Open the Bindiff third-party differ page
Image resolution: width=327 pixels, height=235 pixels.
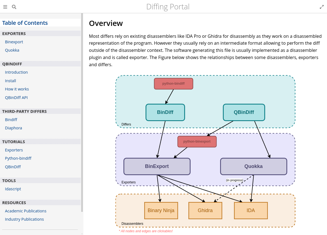point(11,120)
